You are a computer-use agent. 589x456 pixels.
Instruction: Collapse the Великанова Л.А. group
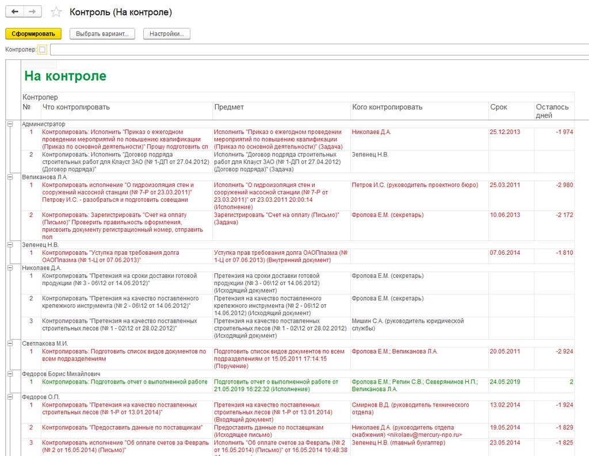(10, 177)
